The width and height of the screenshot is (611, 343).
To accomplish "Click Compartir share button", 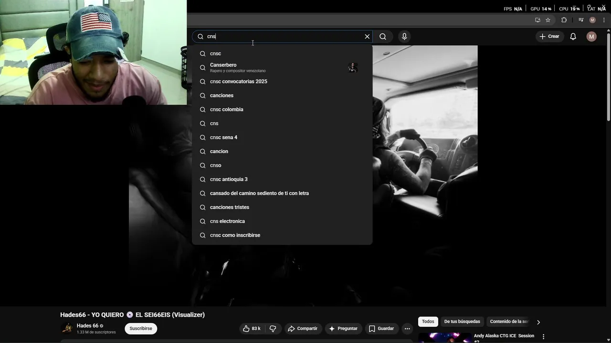I will pos(303,329).
